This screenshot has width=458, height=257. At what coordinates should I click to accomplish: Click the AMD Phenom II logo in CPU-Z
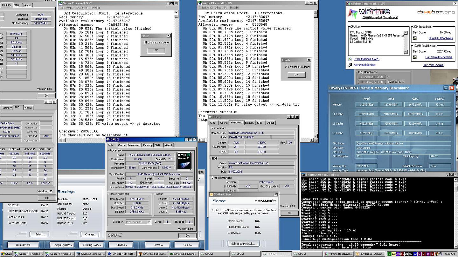click(x=184, y=161)
